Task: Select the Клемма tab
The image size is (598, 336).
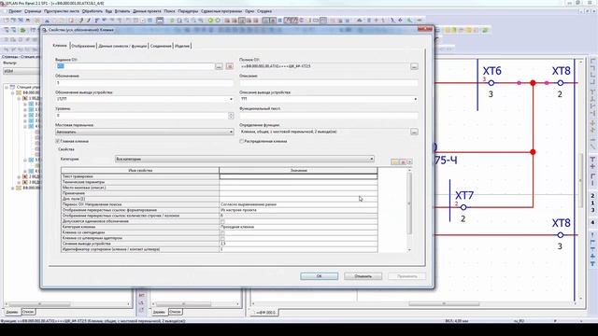Action: (60, 46)
